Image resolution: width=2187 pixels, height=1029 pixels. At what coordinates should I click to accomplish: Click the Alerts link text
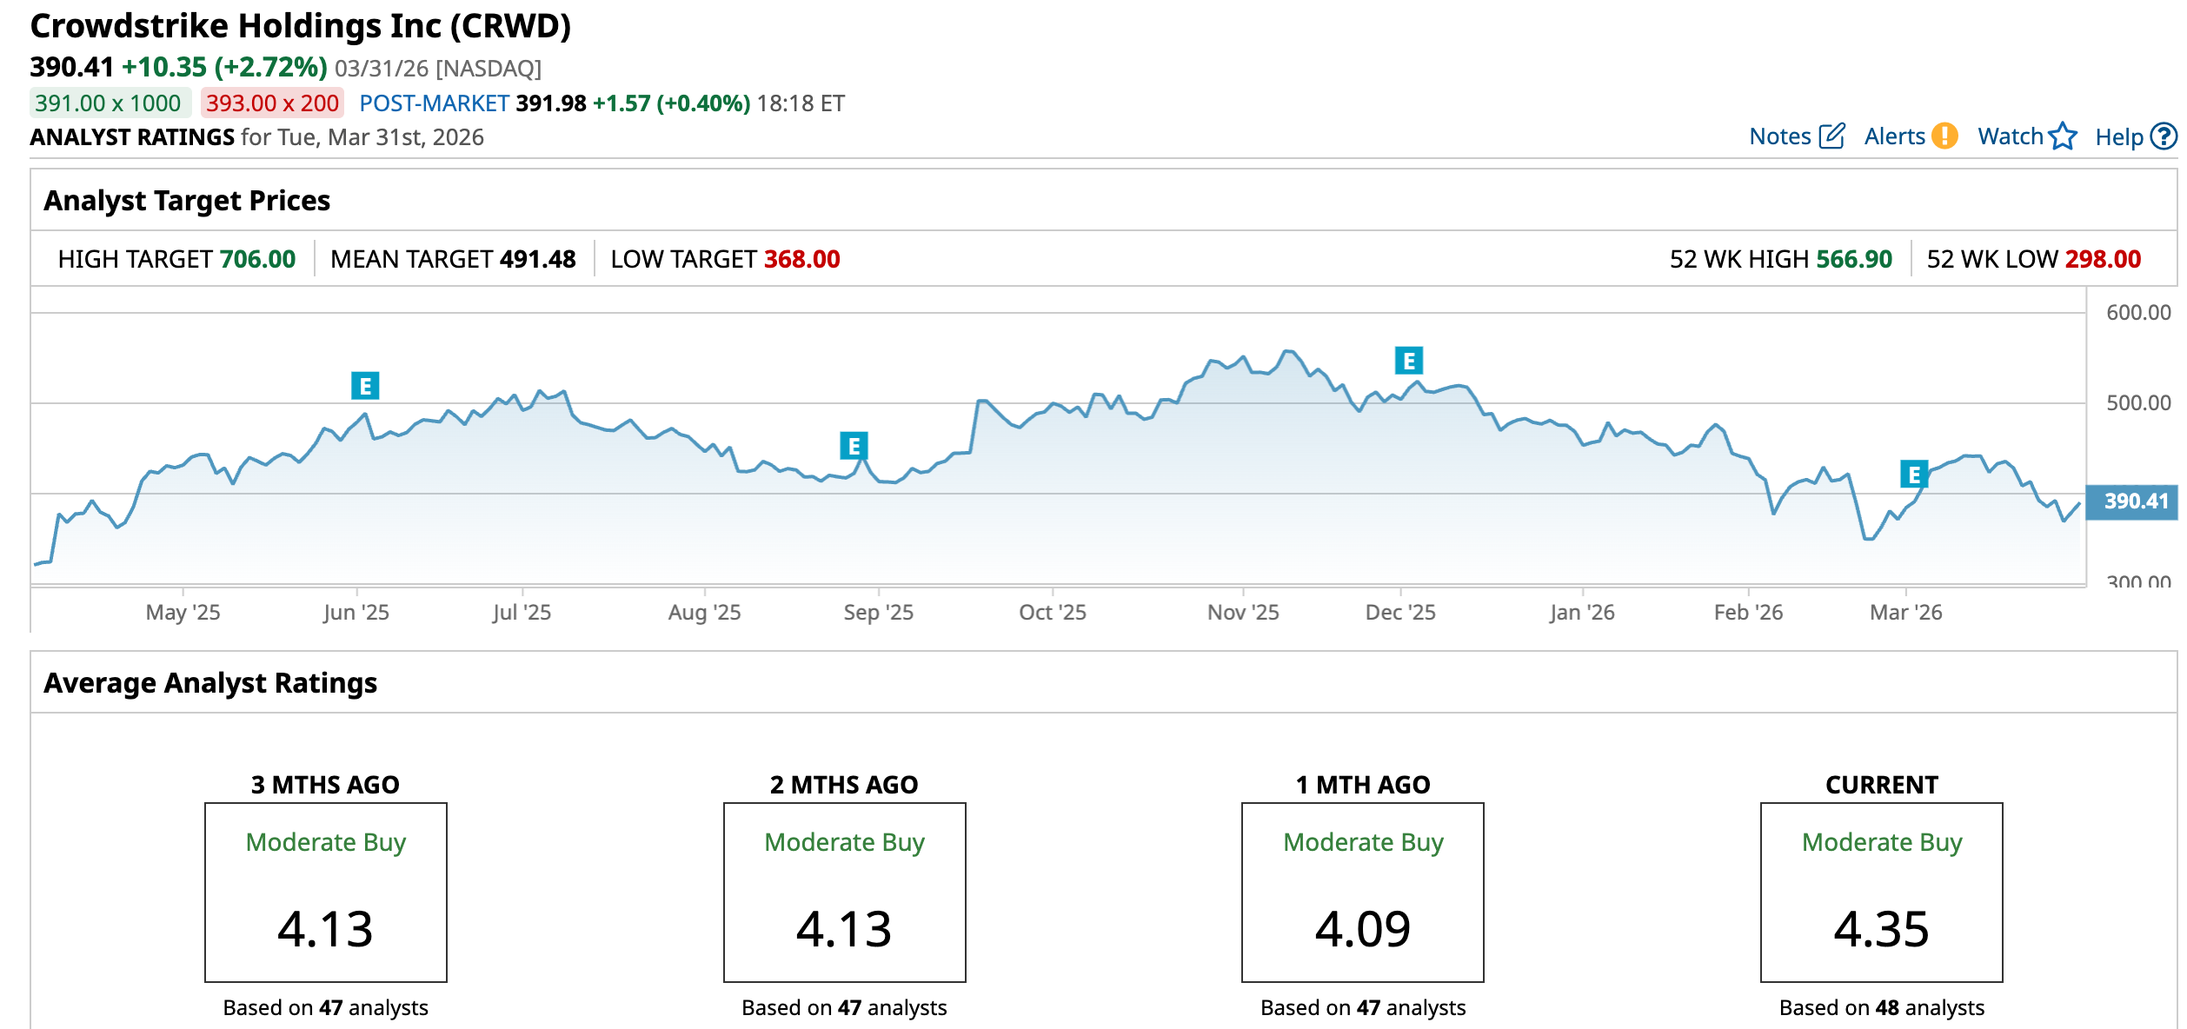(x=1894, y=136)
